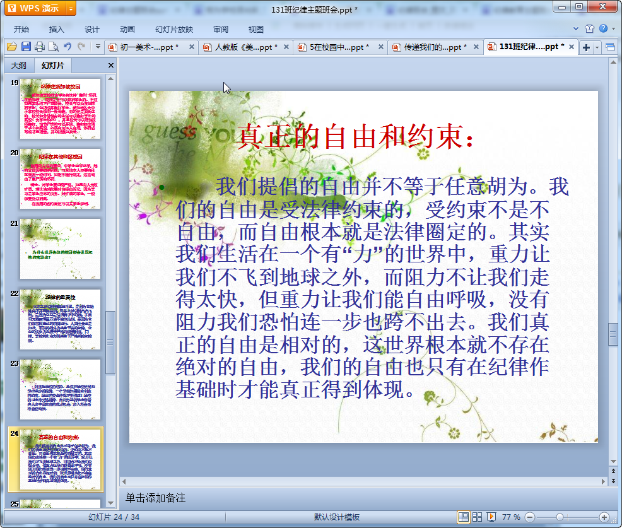622x528 pixels.
Task: Open the 审阅 ribbon tab
Action: coord(221,30)
